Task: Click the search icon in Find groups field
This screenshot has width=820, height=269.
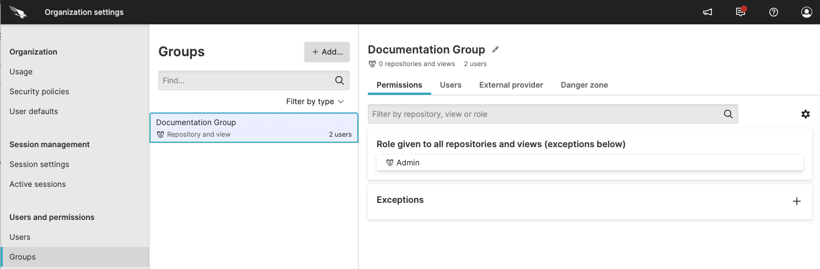Action: tap(340, 80)
